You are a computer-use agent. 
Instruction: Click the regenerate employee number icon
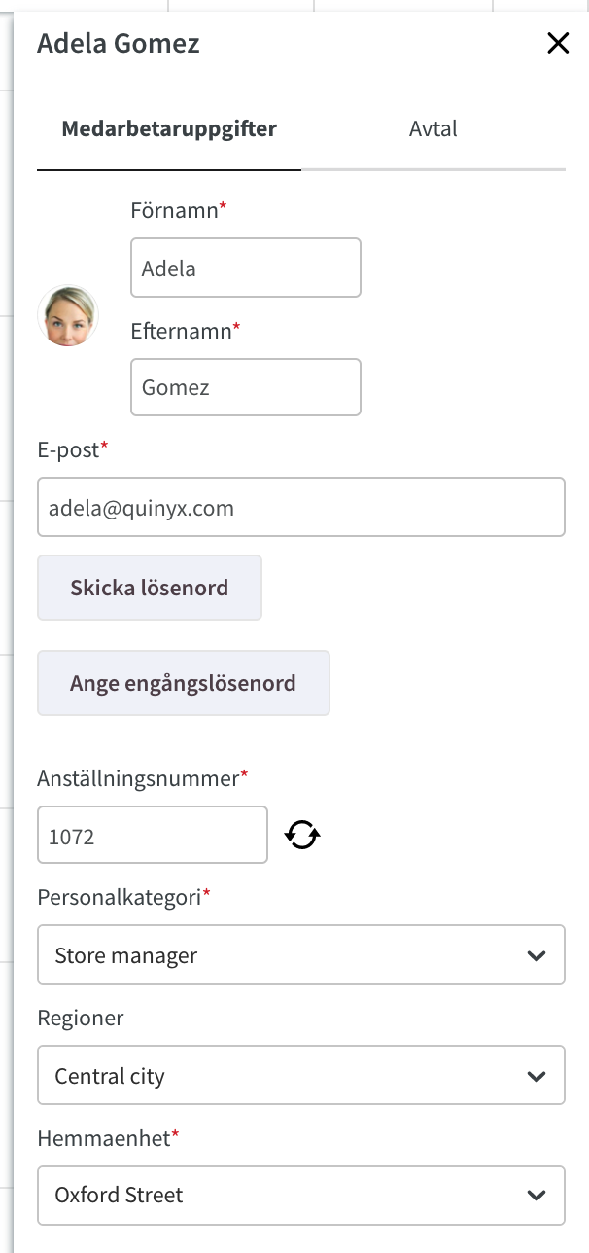click(x=302, y=835)
